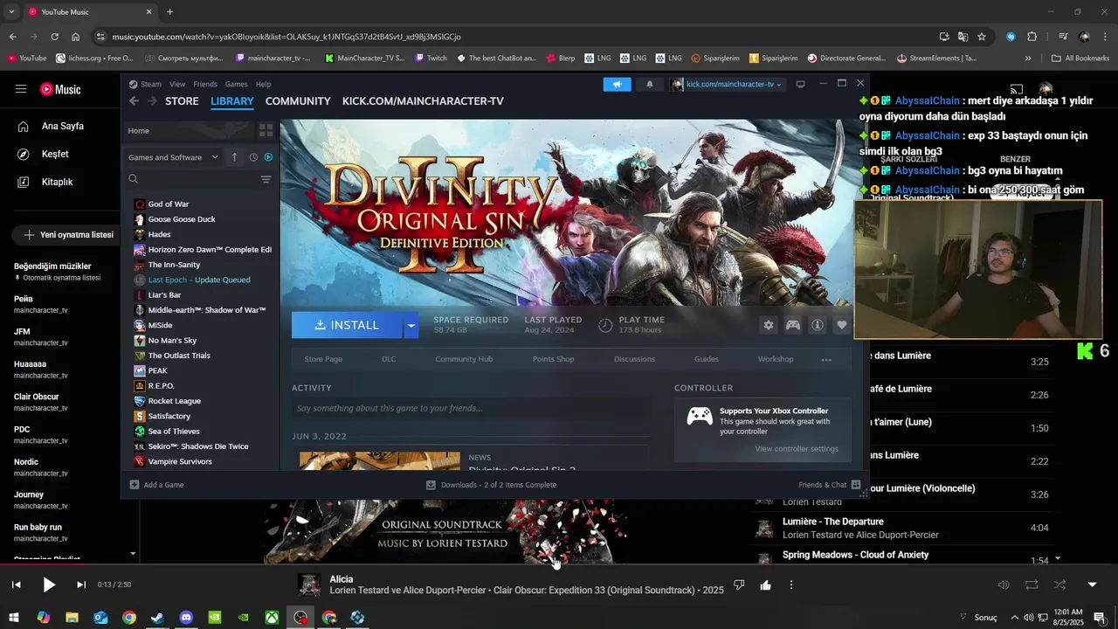The width and height of the screenshot is (1118, 629).
Task: Switch Steam to Big Picture mode icon
Action: point(800,84)
